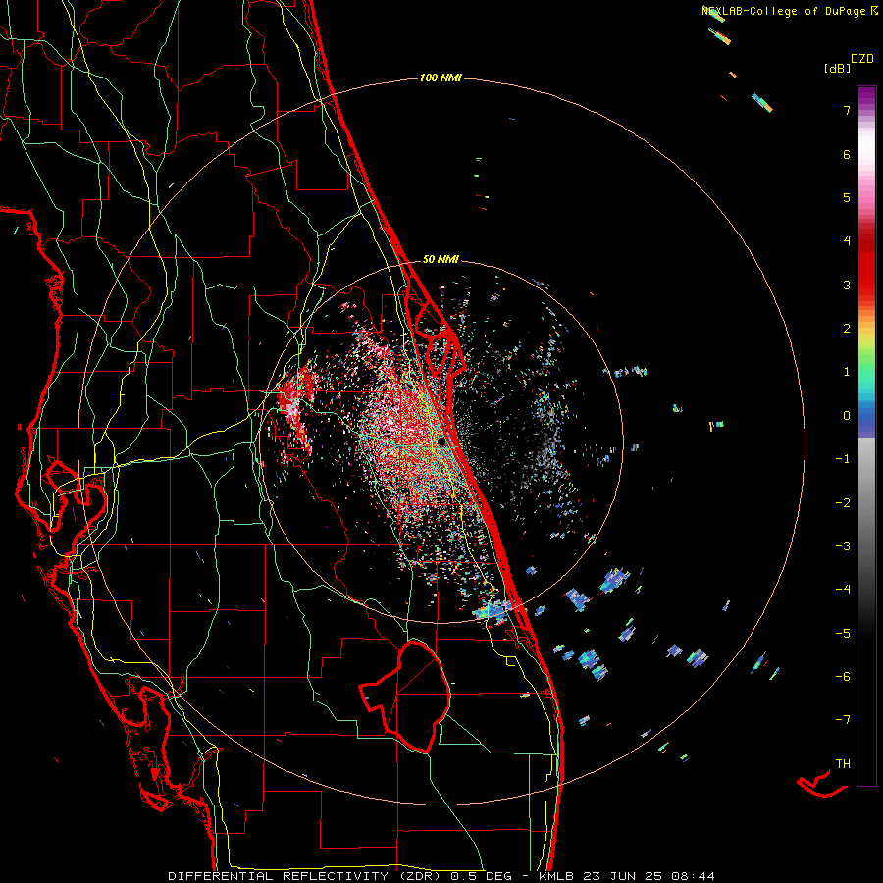Click the 1 value on the color scale

(847, 372)
